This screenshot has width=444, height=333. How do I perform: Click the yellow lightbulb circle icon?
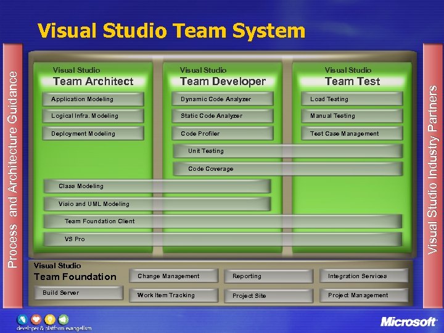[50, 319]
